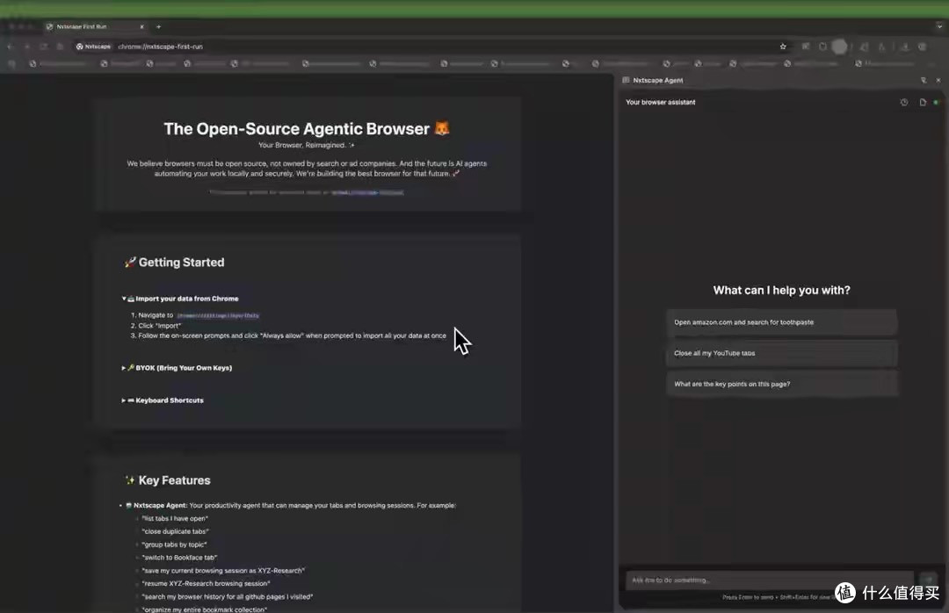Screen dimensions: 949x613
Task: Click the 'Key Features' heading
Action: click(168, 480)
